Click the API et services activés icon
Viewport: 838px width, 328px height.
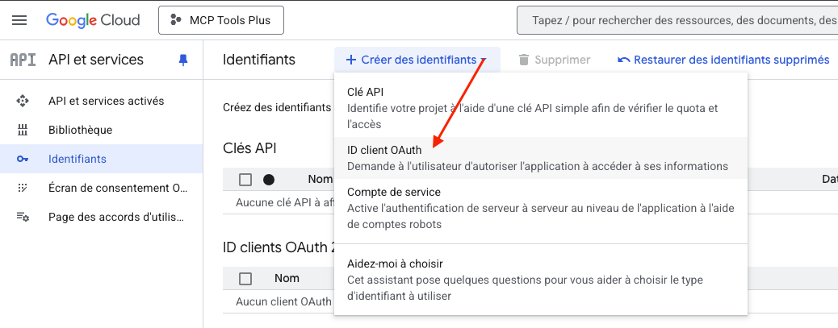point(23,101)
